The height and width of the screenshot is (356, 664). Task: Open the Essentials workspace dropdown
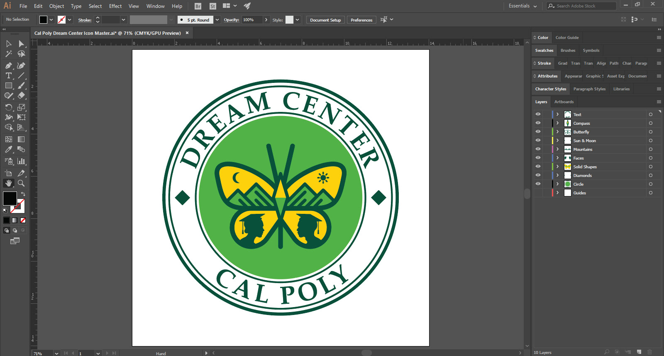coord(522,6)
